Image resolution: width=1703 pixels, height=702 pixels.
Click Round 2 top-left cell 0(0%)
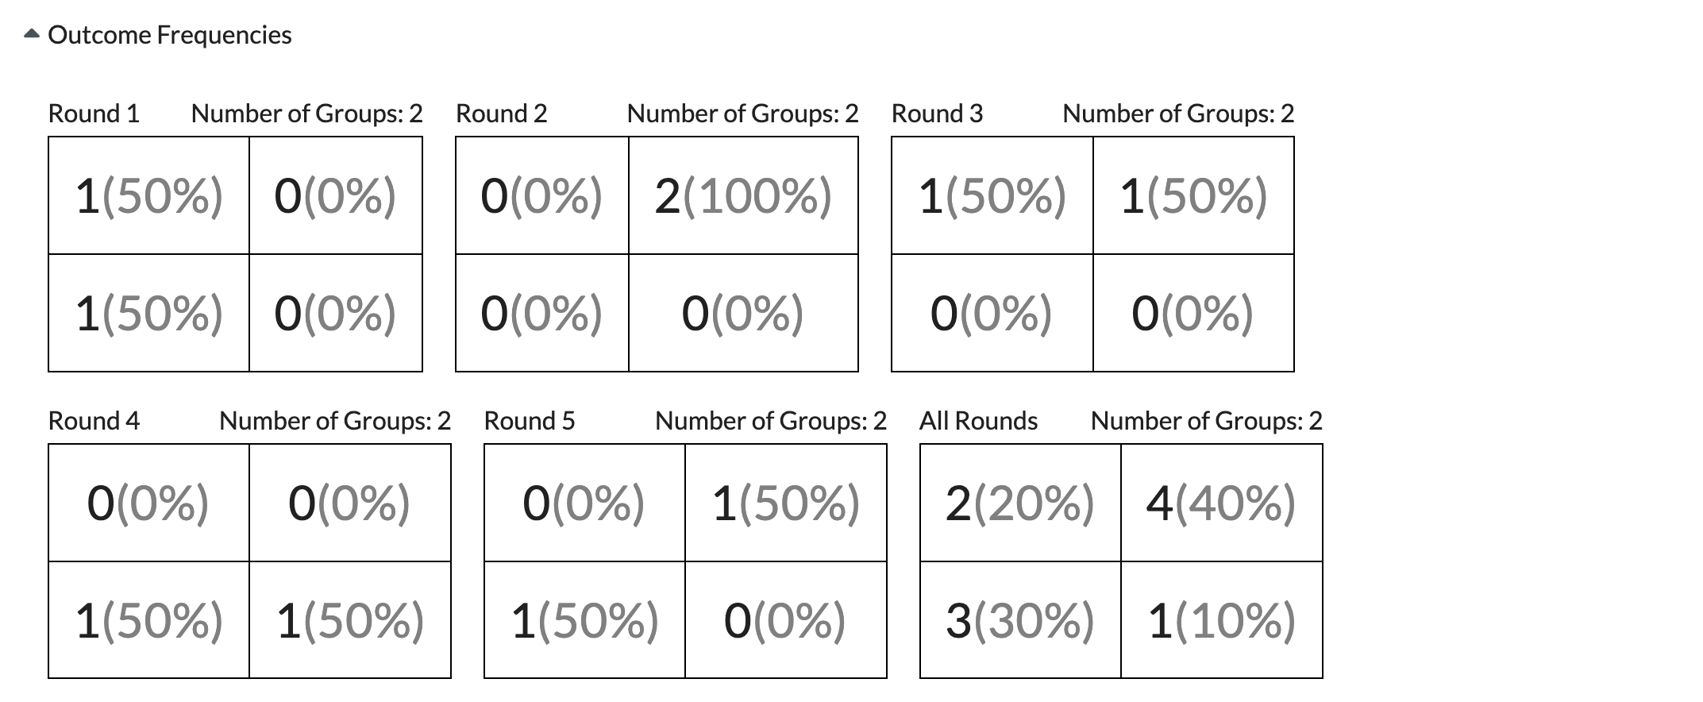[x=542, y=196]
